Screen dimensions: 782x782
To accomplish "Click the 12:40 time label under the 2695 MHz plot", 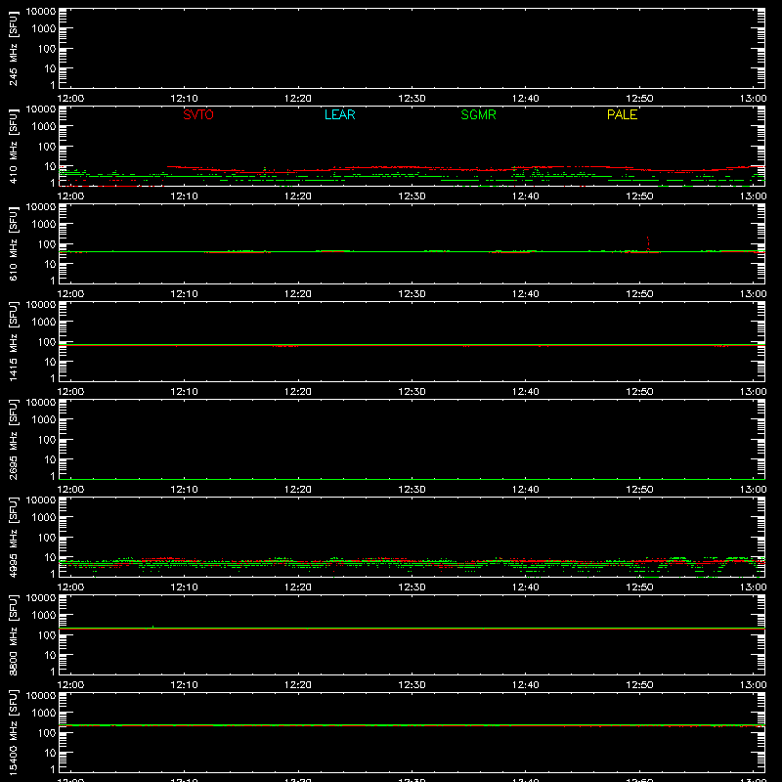I will click(x=526, y=490).
